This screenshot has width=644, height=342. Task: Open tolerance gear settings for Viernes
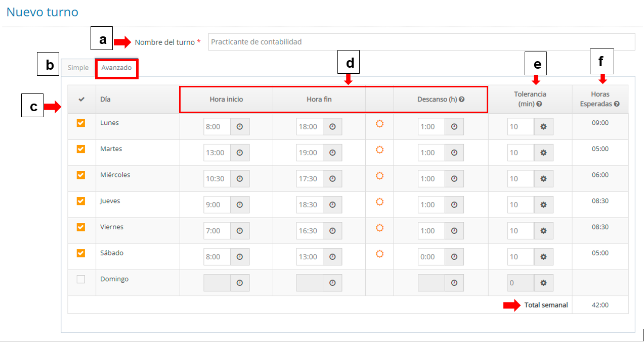click(543, 231)
